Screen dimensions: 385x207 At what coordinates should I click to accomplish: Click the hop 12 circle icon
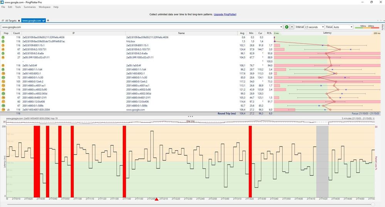3,81
